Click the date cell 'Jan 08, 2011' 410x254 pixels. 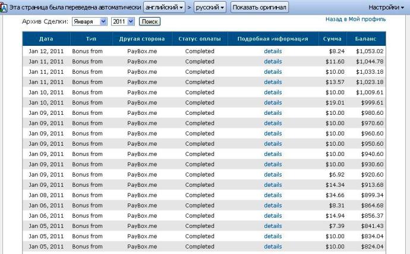tap(46, 195)
